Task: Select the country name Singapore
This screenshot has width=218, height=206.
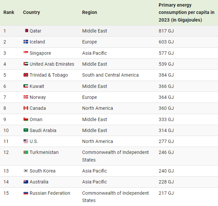Action: click(x=40, y=53)
